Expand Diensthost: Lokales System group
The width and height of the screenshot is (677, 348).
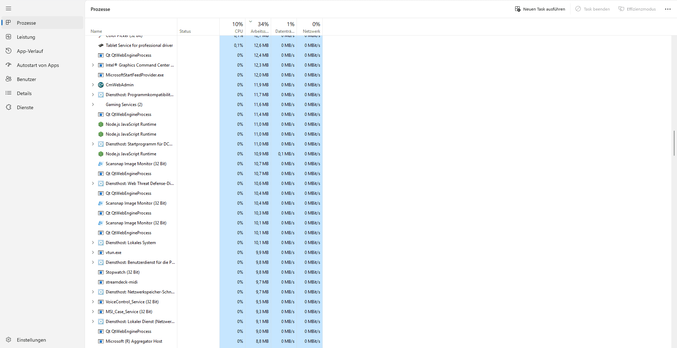93,243
